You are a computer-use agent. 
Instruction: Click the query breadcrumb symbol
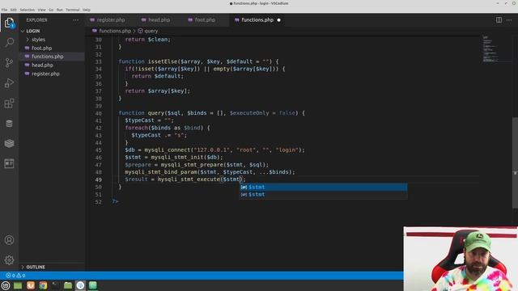[x=151, y=31]
